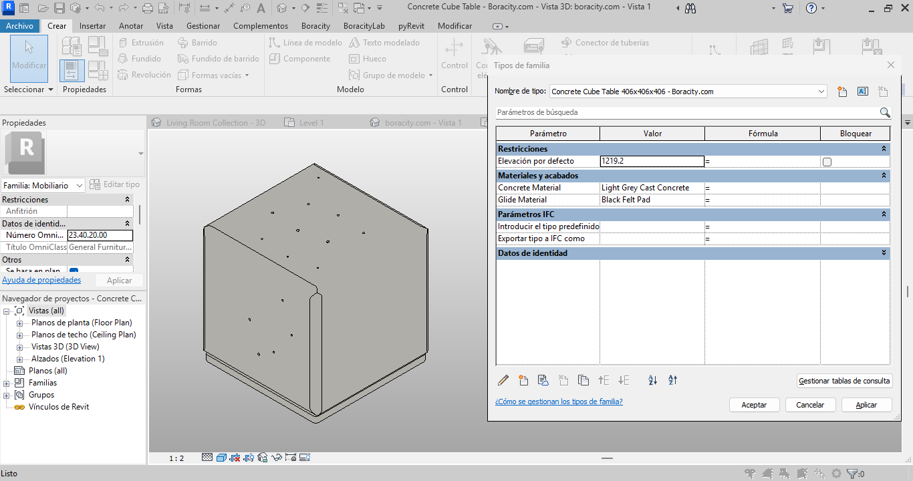The height and width of the screenshot is (481, 913).
Task: Click the text tool A icon in toolbar
Action: [x=261, y=9]
